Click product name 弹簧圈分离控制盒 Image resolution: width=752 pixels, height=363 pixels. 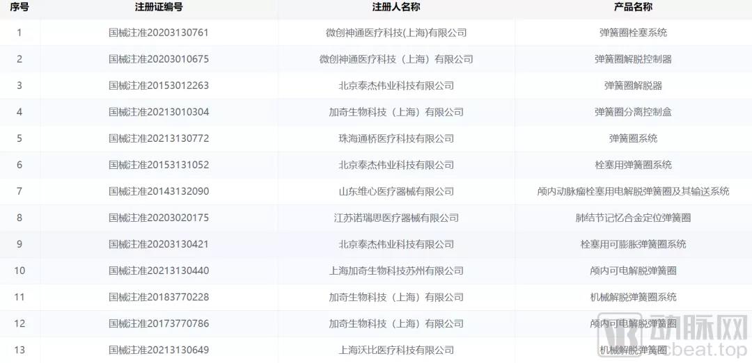[x=633, y=112]
